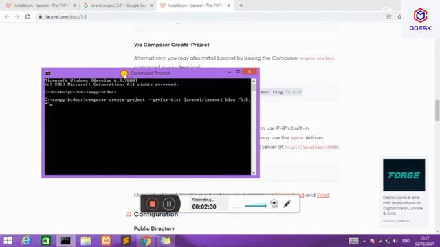The width and height of the screenshot is (440, 247).
Task: Bookmark this page with the star icon
Action: 399,16
